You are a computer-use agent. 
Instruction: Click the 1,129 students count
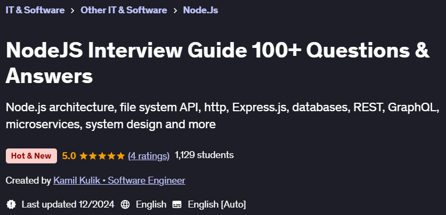coord(204,155)
